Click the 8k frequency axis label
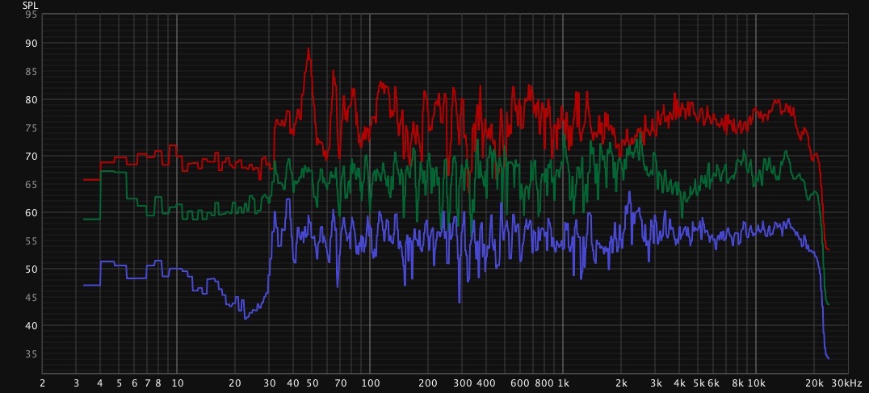The image size is (869, 393). [737, 383]
